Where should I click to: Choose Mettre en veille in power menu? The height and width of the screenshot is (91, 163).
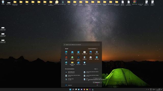click(98, 78)
